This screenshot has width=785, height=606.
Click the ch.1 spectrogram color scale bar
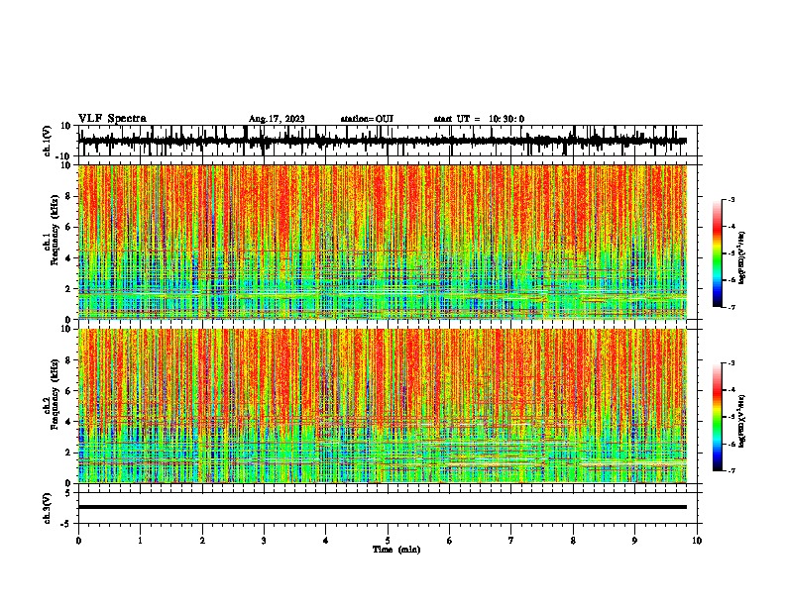(718, 253)
